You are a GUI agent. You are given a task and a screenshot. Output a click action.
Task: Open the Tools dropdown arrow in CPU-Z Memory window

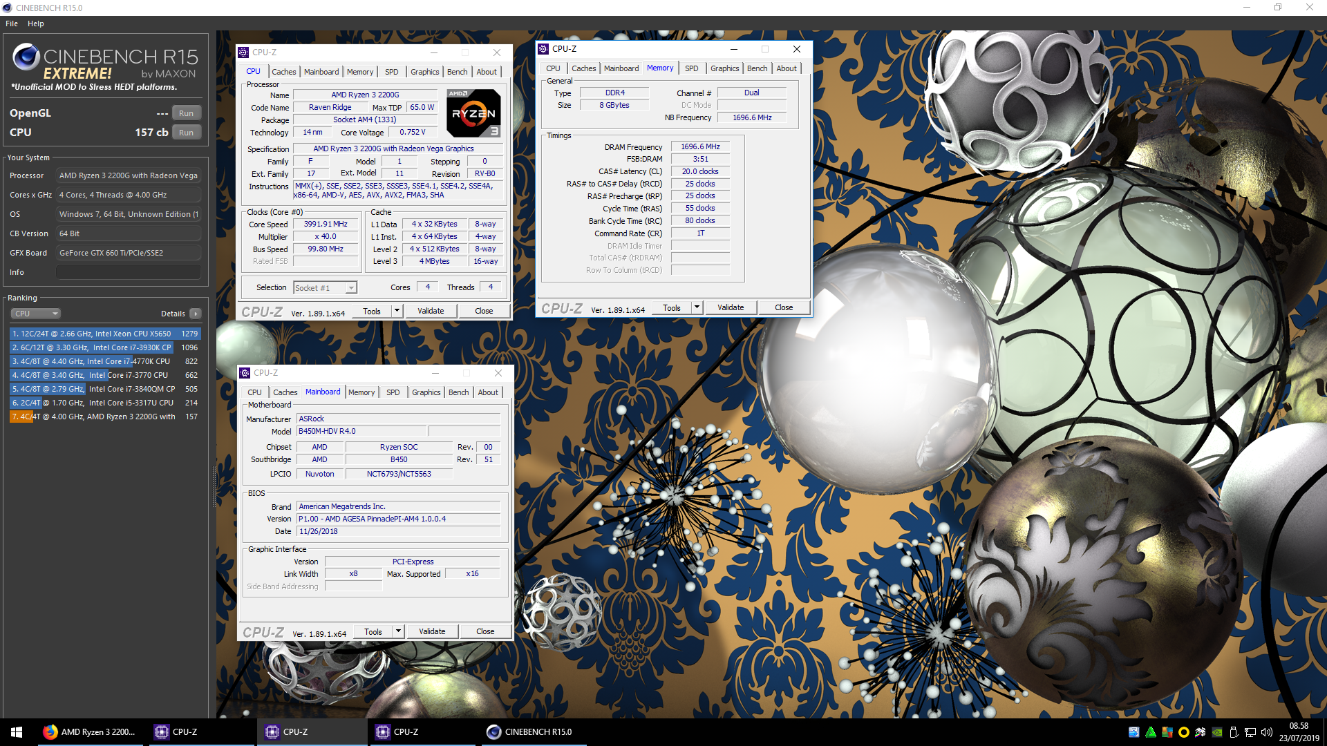[x=697, y=307]
